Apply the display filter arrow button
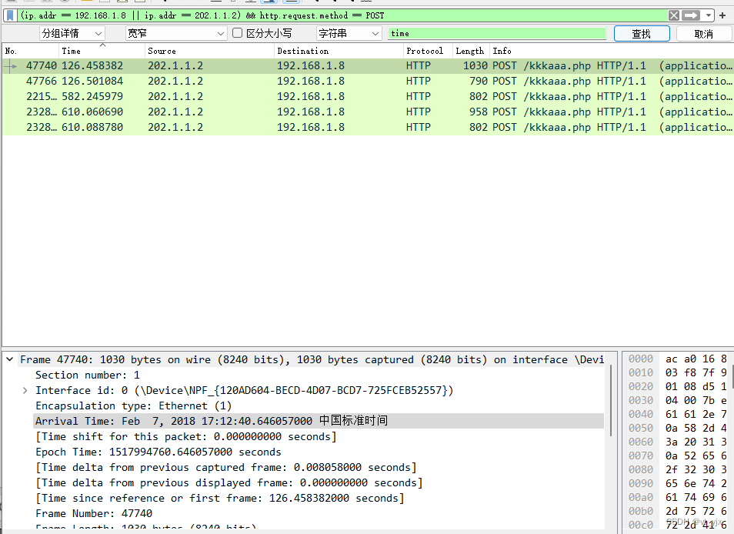The height and width of the screenshot is (534, 734). pyautogui.click(x=691, y=15)
